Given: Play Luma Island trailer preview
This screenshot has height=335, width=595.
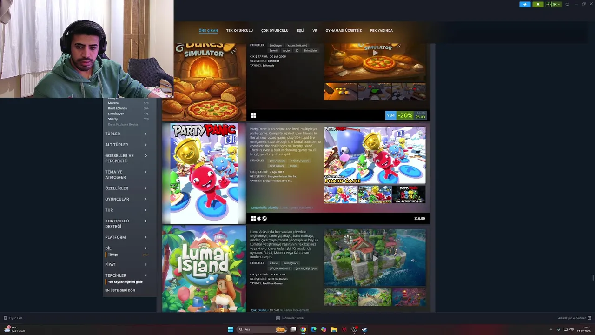Looking at the screenshot, I should [375, 257].
